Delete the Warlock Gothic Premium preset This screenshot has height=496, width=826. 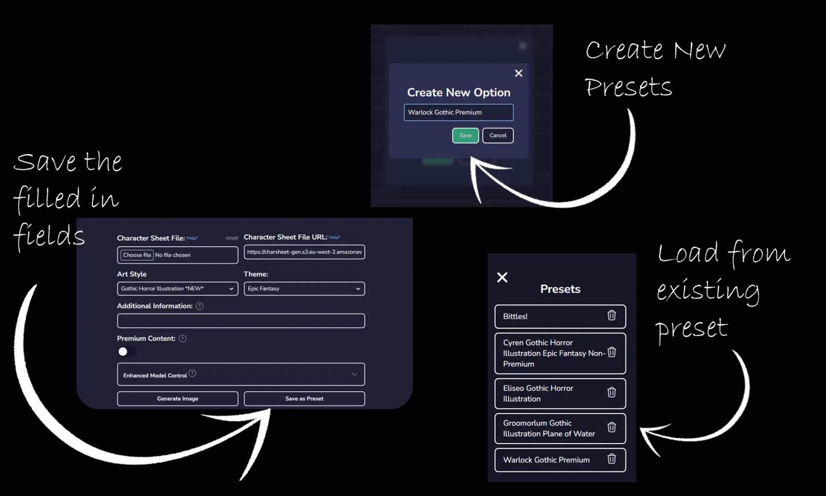click(x=611, y=459)
